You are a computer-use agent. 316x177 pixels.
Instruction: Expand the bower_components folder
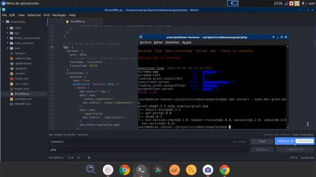coord(7,38)
